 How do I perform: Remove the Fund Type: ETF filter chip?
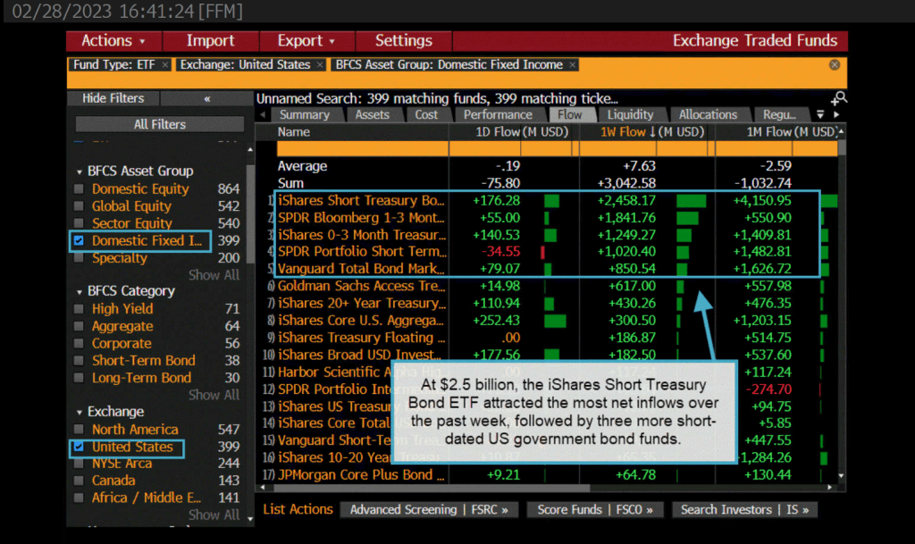coord(166,65)
